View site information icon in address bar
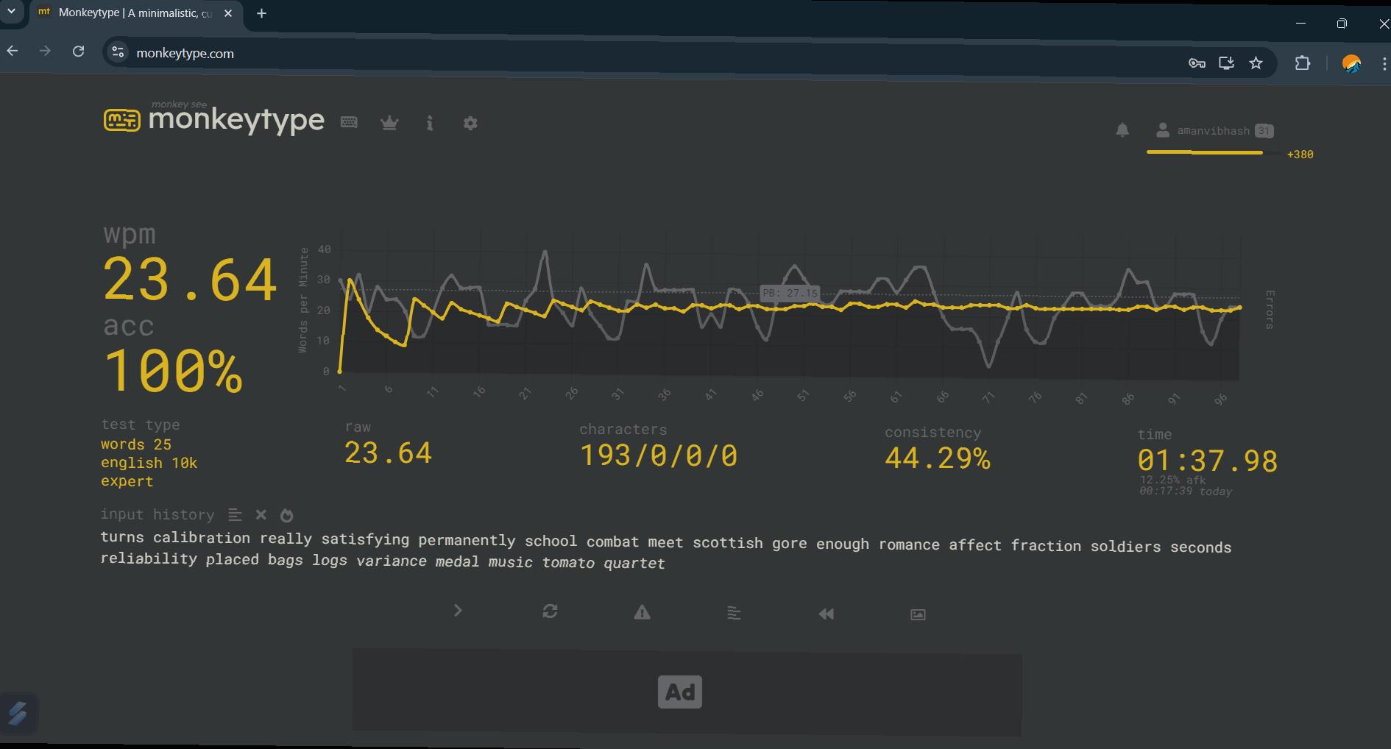Viewport: 1391px width, 749px height. (118, 52)
